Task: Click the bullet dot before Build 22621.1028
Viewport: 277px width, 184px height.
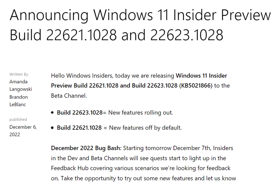Action: (x=53, y=128)
